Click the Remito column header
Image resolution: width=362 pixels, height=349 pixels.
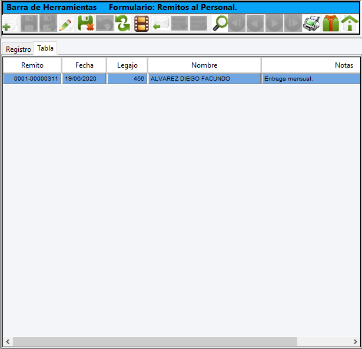[32, 65]
